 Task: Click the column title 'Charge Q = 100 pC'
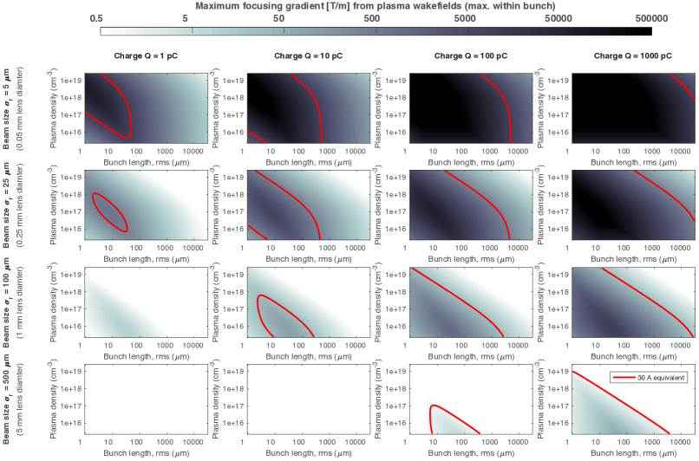[471, 55]
